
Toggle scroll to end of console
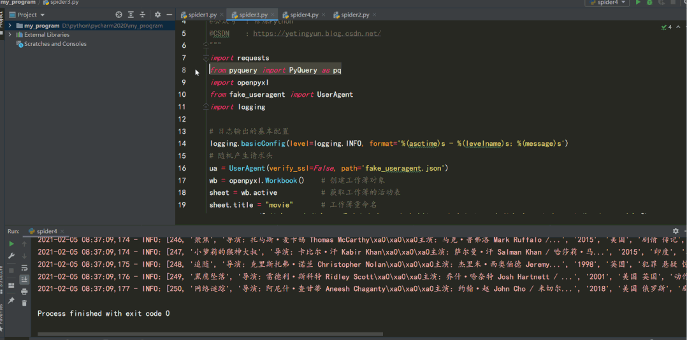(x=24, y=280)
